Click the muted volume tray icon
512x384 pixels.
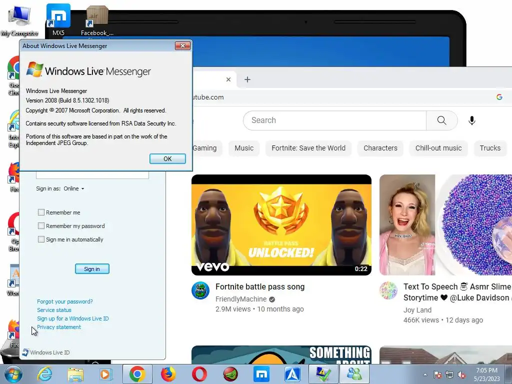(x=461, y=374)
